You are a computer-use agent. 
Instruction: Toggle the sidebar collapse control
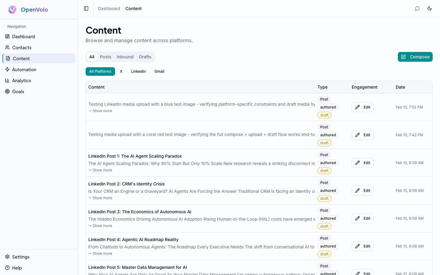click(x=86, y=8)
